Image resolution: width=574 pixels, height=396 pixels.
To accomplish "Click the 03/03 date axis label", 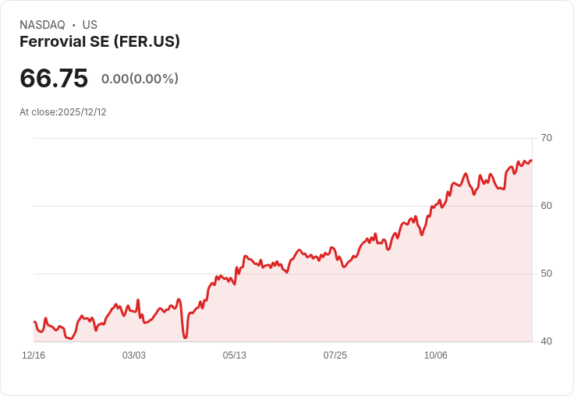I will pos(134,355).
